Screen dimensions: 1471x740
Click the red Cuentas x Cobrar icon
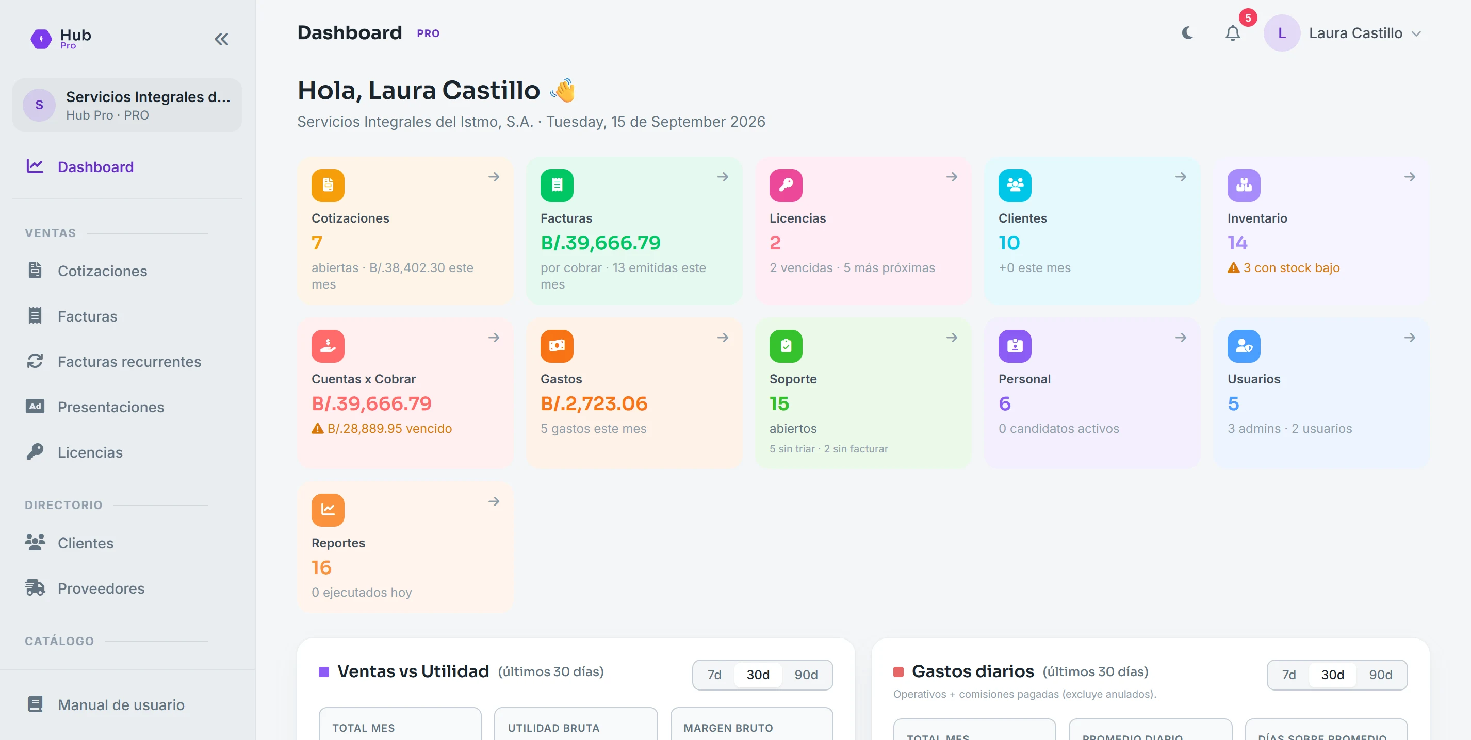click(328, 346)
